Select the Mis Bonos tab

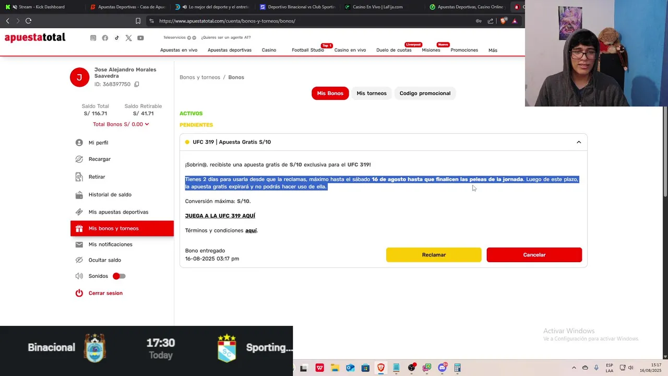[330, 93]
